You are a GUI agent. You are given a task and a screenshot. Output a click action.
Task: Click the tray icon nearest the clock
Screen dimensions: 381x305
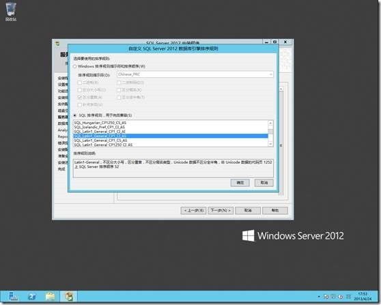349,297
